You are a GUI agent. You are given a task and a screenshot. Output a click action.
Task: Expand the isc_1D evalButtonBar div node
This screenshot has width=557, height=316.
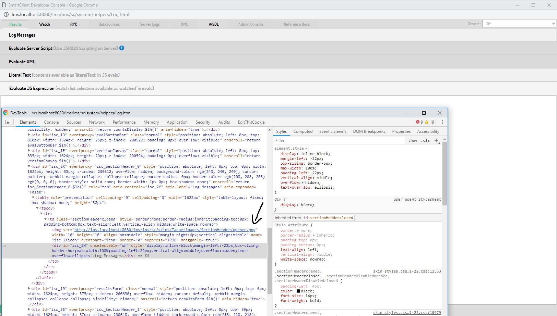pos(29,135)
